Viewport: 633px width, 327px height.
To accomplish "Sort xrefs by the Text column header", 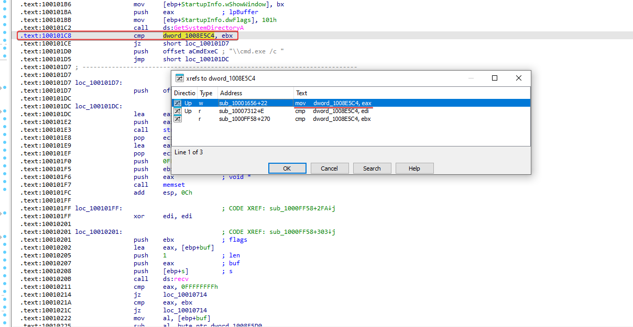I will 412,93.
